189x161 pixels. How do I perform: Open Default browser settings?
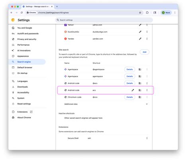tap(25, 68)
